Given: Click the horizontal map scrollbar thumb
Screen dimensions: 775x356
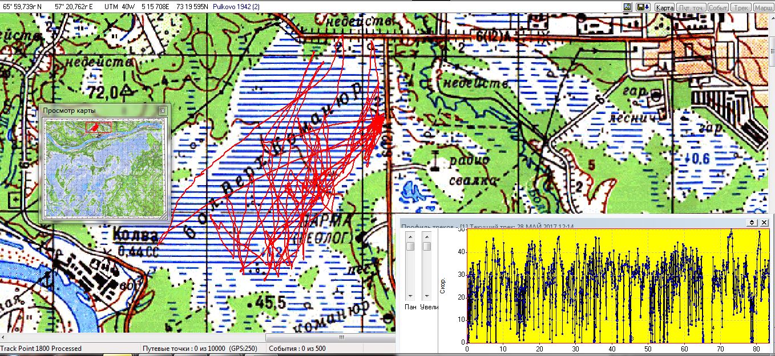Looking at the screenshot, I should [342, 337].
